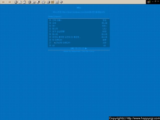Open the History icon

pos(38,2)
